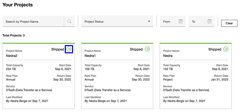Focus the Search by Project Name field

click(33, 22)
